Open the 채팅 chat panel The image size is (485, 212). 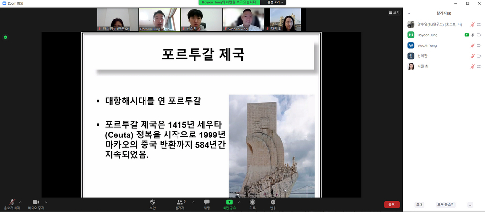(207, 204)
